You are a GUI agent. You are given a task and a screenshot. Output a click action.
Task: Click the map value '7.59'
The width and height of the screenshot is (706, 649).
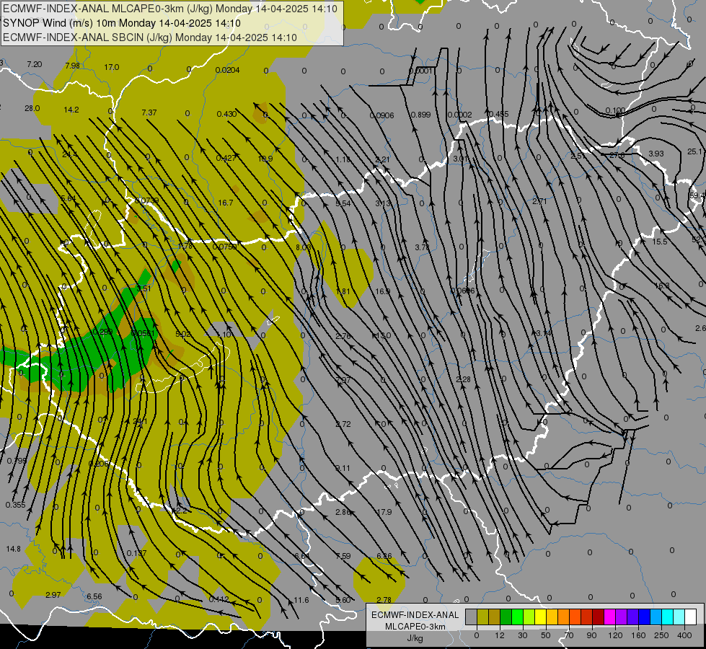pos(343,556)
